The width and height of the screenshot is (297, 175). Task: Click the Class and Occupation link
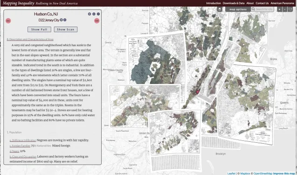pos(23,157)
